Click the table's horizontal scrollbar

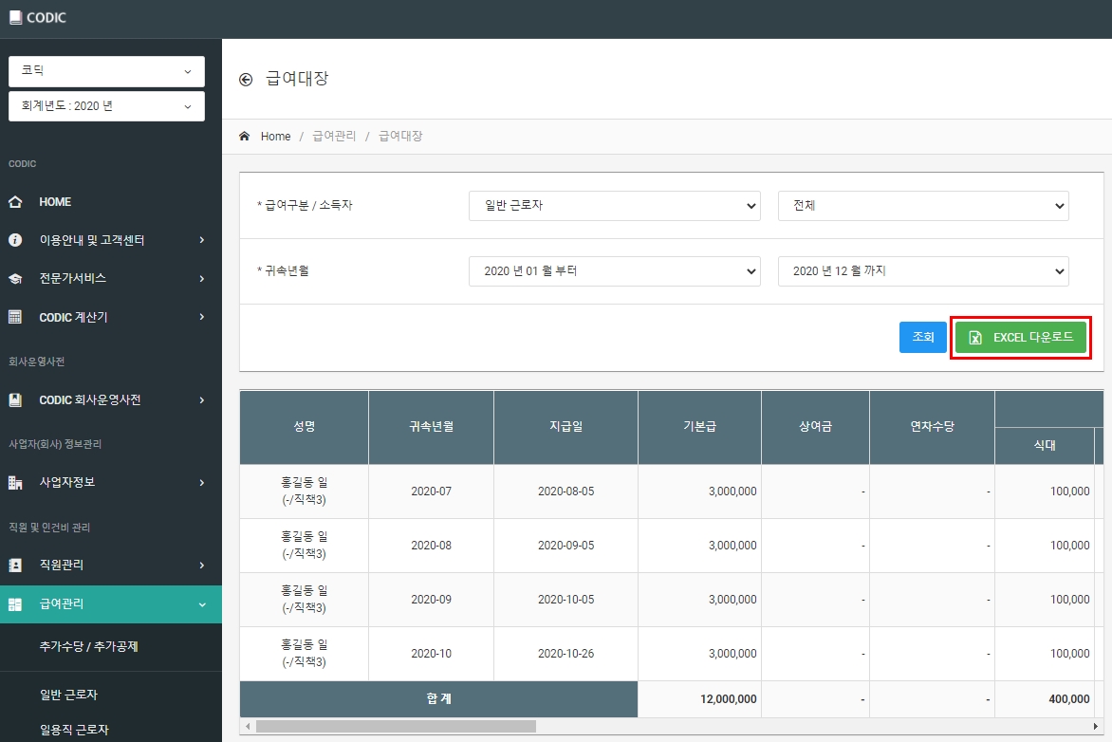396,726
